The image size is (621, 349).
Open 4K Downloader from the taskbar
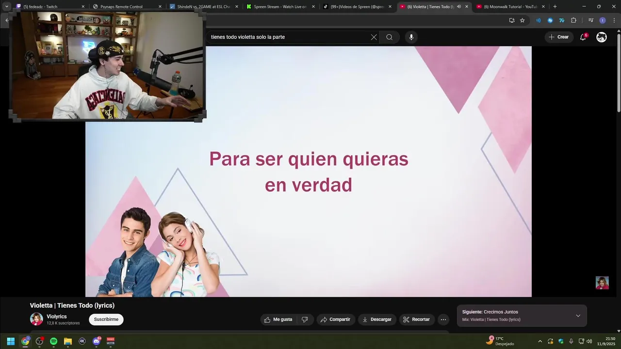coord(82,341)
